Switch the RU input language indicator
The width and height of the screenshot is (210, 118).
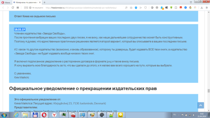(x=175, y=115)
